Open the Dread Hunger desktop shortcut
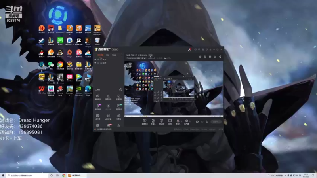317x178 pixels. click(88, 42)
